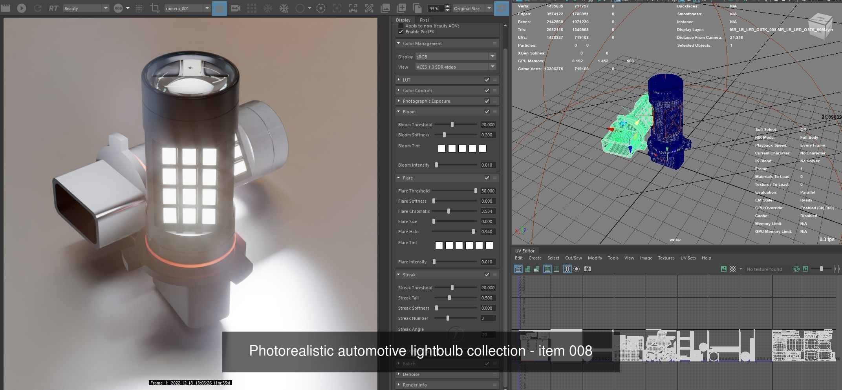
Task: Click the video camera icon
Action: click(x=236, y=8)
